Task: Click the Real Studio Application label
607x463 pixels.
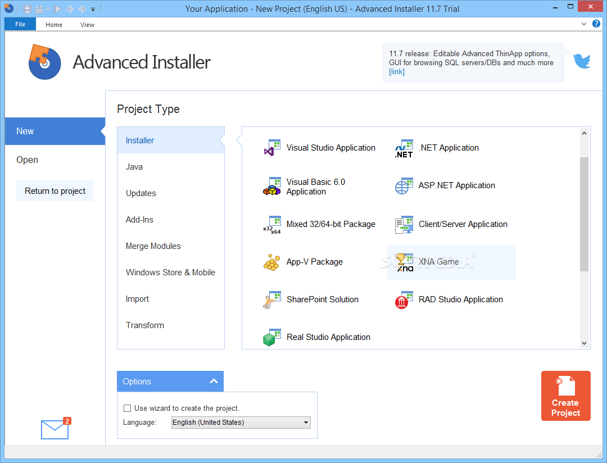Action: coord(328,337)
